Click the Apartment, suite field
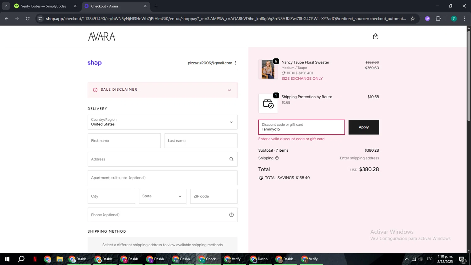 click(162, 178)
